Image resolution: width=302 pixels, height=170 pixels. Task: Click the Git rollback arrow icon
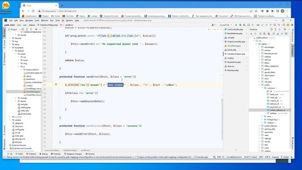pyautogui.click(x=279, y=25)
